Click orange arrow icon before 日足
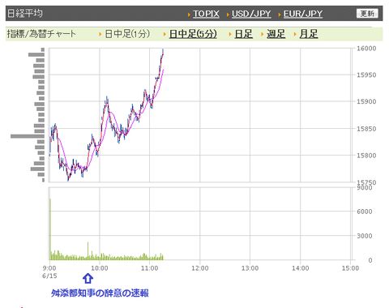 tap(230, 34)
